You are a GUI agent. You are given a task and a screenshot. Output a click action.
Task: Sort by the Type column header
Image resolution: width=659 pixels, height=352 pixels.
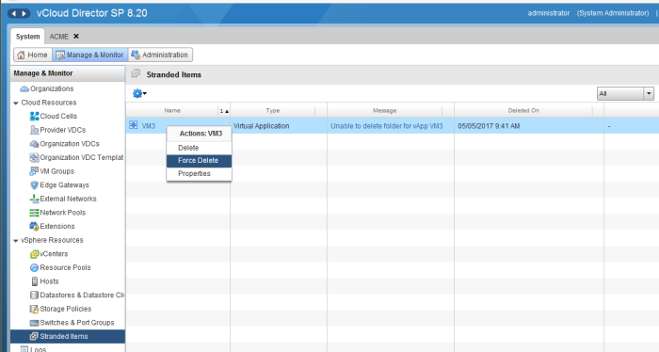click(272, 110)
